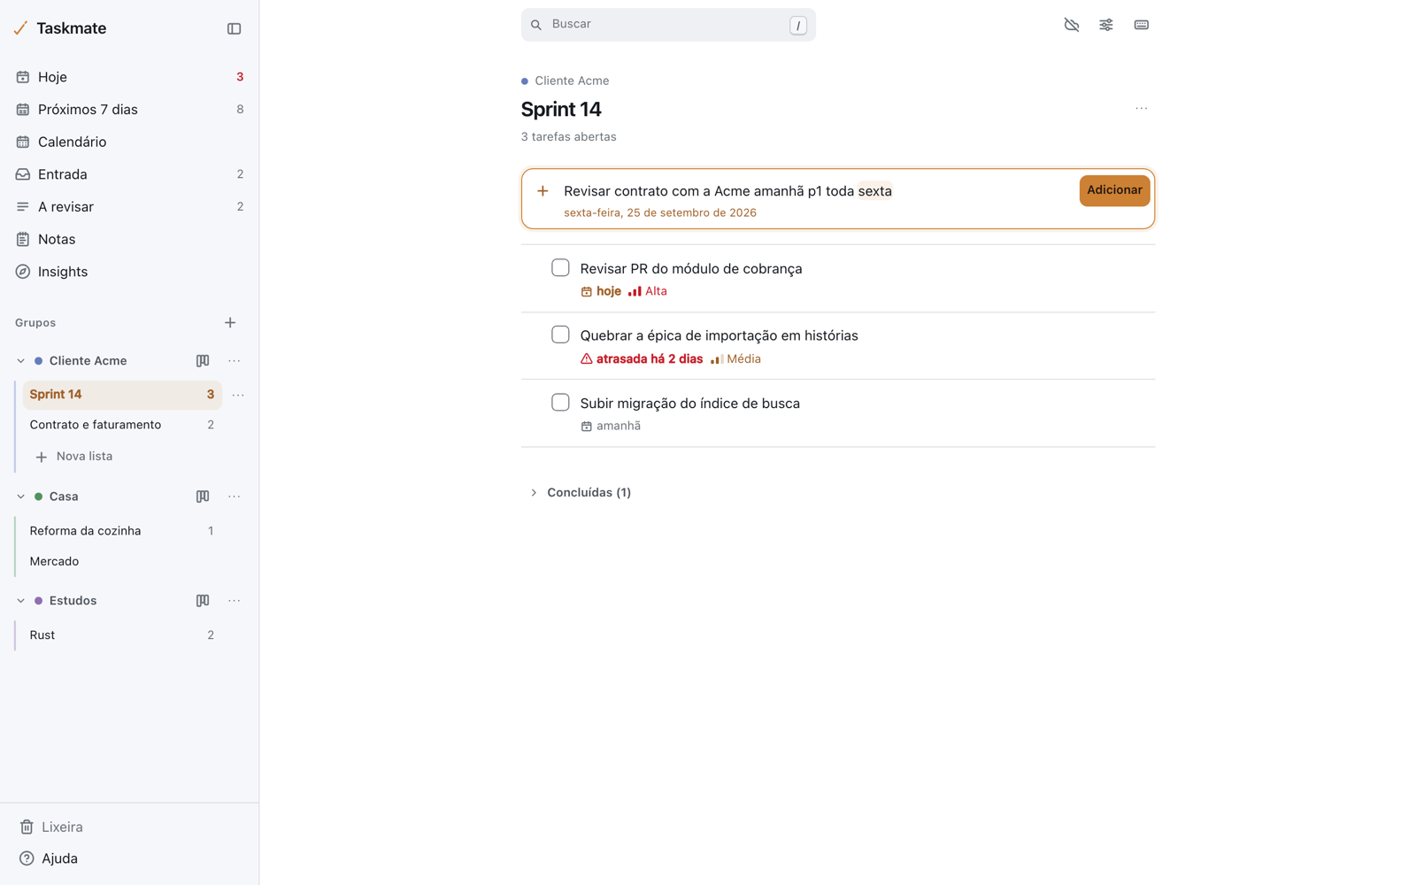Open Sprint 14 sidebar list options
1416x885 pixels.
238,396
